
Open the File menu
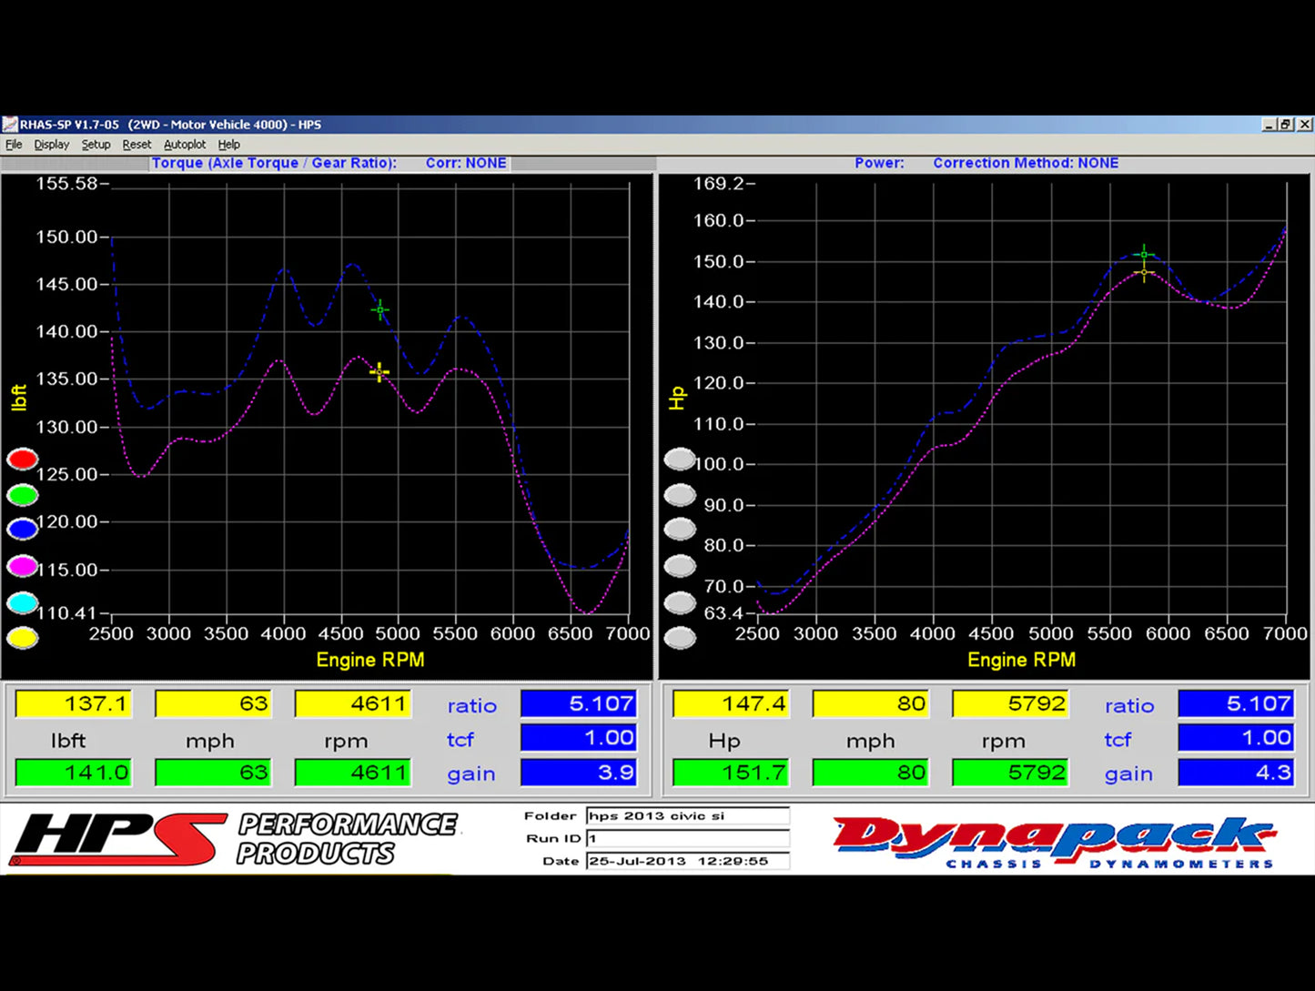[x=14, y=145]
